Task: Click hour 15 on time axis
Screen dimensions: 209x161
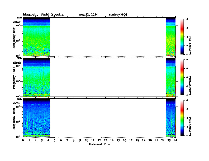Action: 118,140
